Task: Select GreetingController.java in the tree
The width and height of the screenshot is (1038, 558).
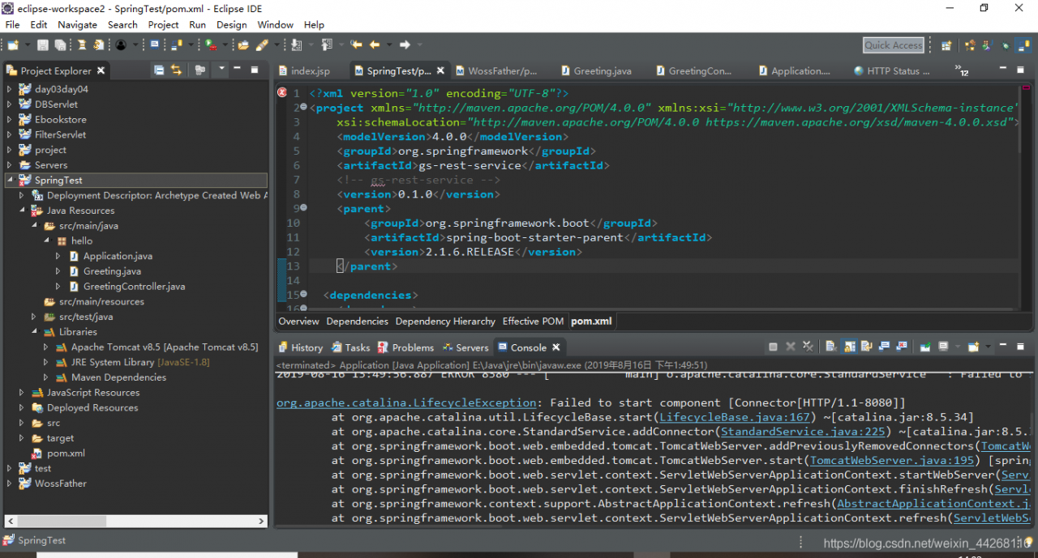Action: [134, 287]
